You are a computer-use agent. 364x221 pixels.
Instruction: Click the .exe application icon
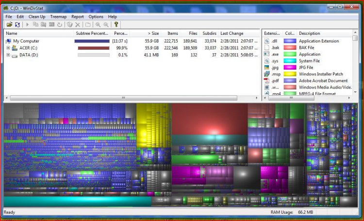pyautogui.click(x=267, y=54)
